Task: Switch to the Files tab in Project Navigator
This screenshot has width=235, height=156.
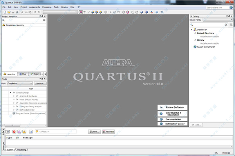Action: coord(23,74)
